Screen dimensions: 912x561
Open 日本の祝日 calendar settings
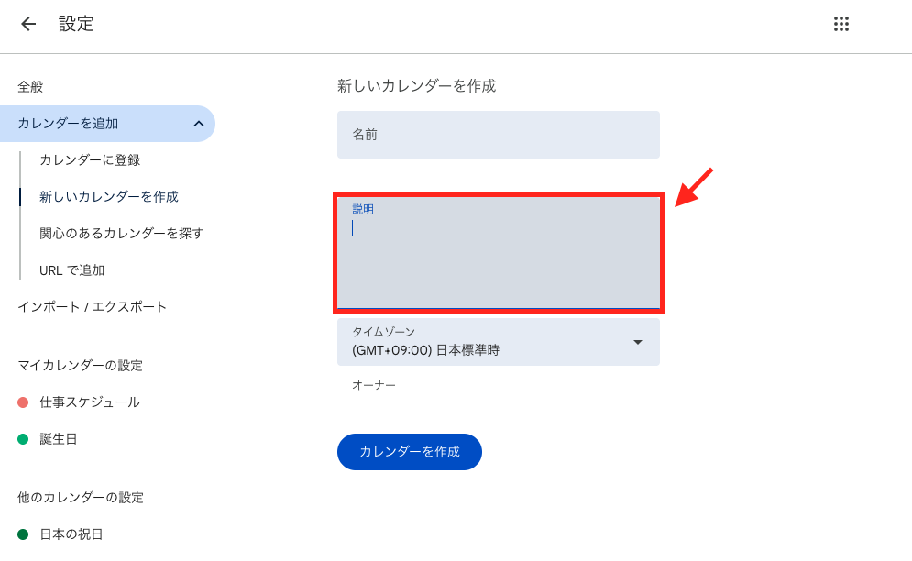tap(71, 534)
